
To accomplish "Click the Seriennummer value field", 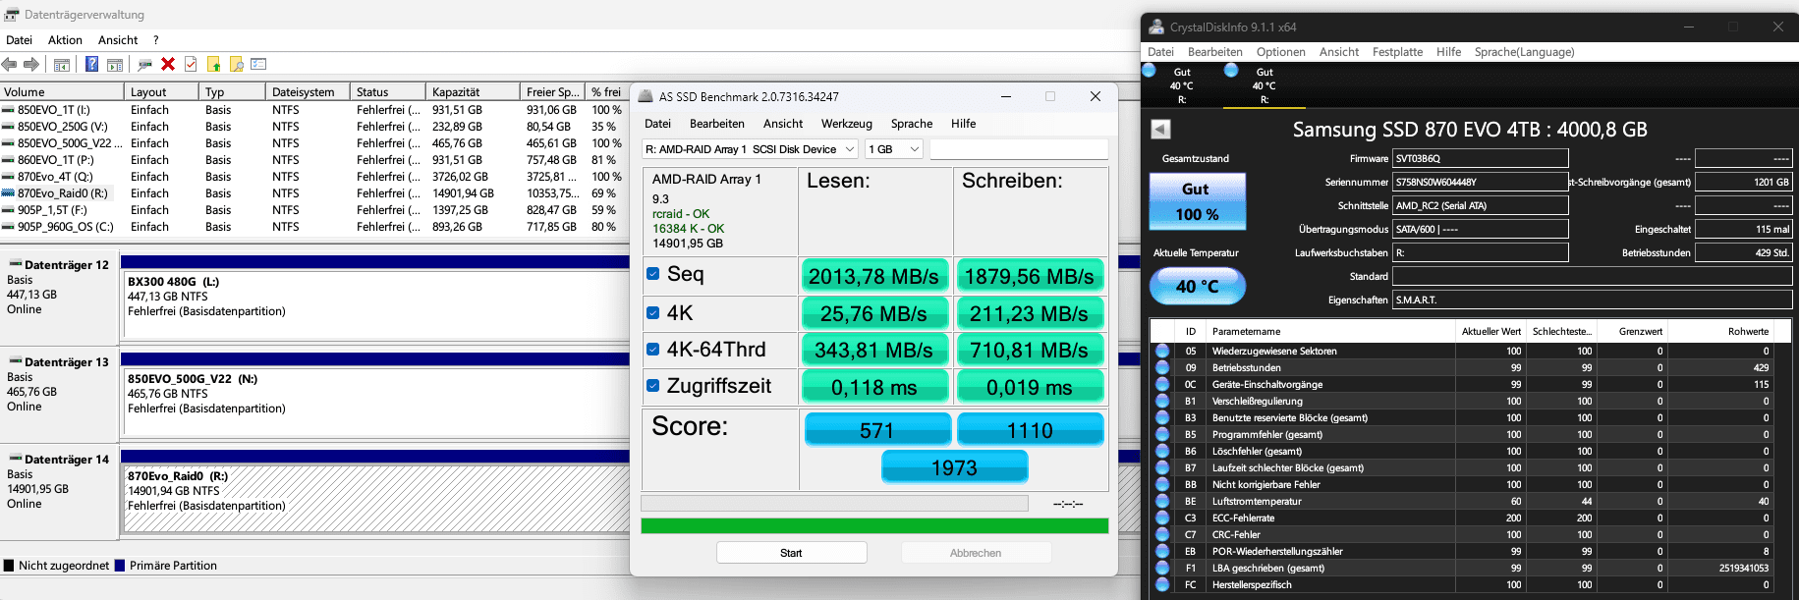I will (1481, 182).
